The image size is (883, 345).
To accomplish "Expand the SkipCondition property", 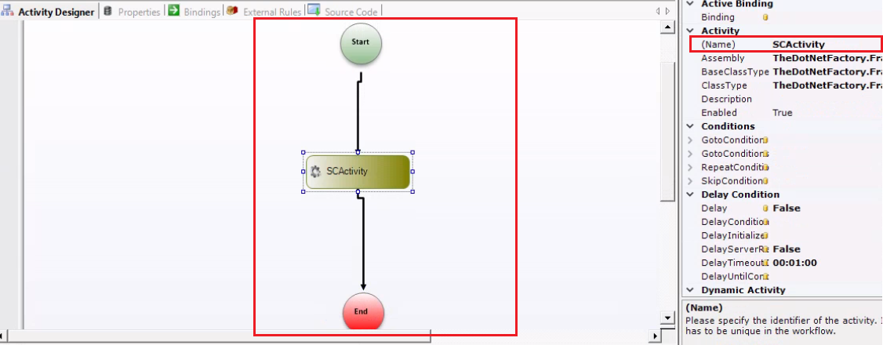I will tap(690, 180).
